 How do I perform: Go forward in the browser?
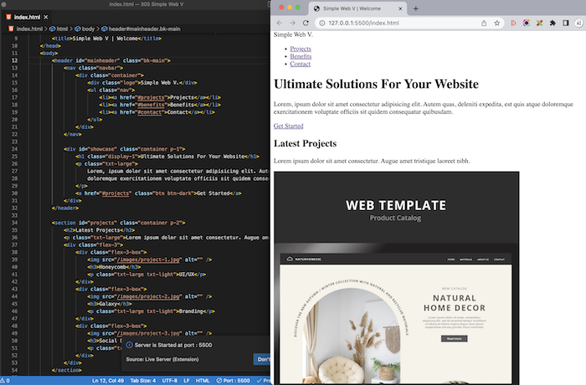(292, 23)
